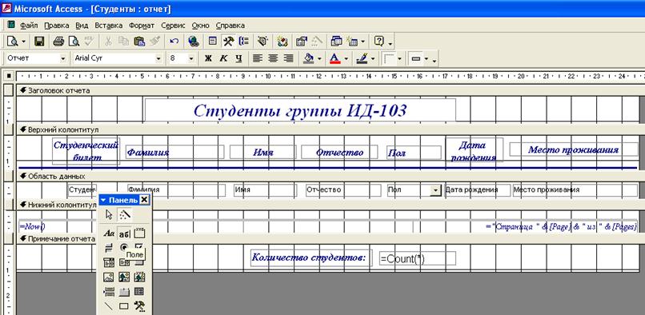Toggle underline (Ч) formatting
645x315 pixels.
pyautogui.click(x=238, y=58)
